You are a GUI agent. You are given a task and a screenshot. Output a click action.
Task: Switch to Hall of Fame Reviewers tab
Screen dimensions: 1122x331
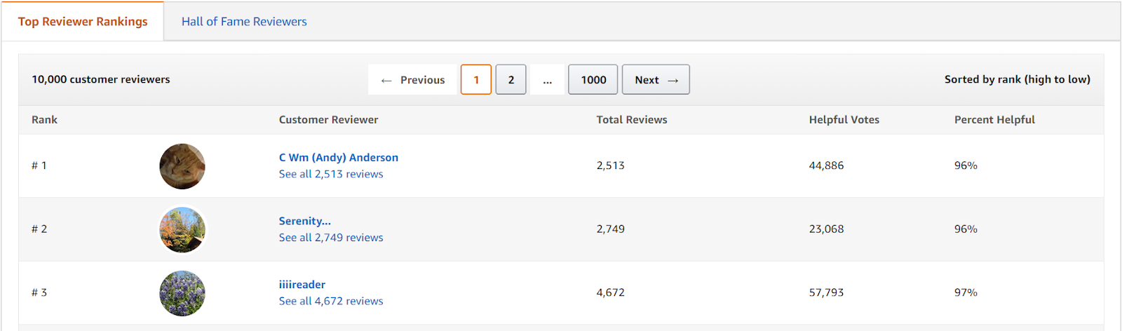pyautogui.click(x=244, y=22)
